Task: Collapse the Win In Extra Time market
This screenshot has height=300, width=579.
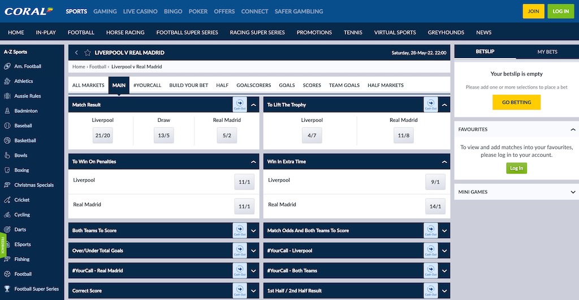Action: click(x=444, y=162)
